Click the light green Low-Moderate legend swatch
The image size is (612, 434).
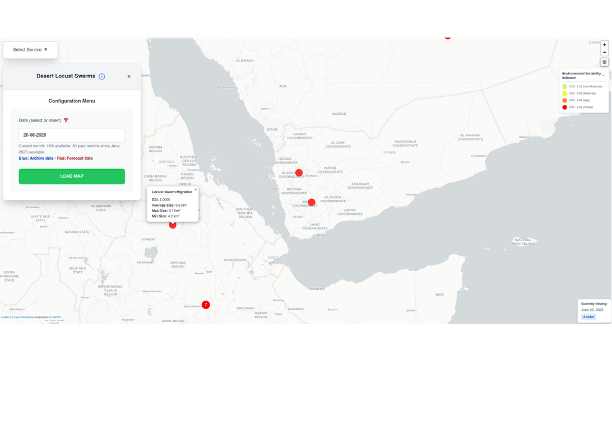pyautogui.click(x=565, y=87)
